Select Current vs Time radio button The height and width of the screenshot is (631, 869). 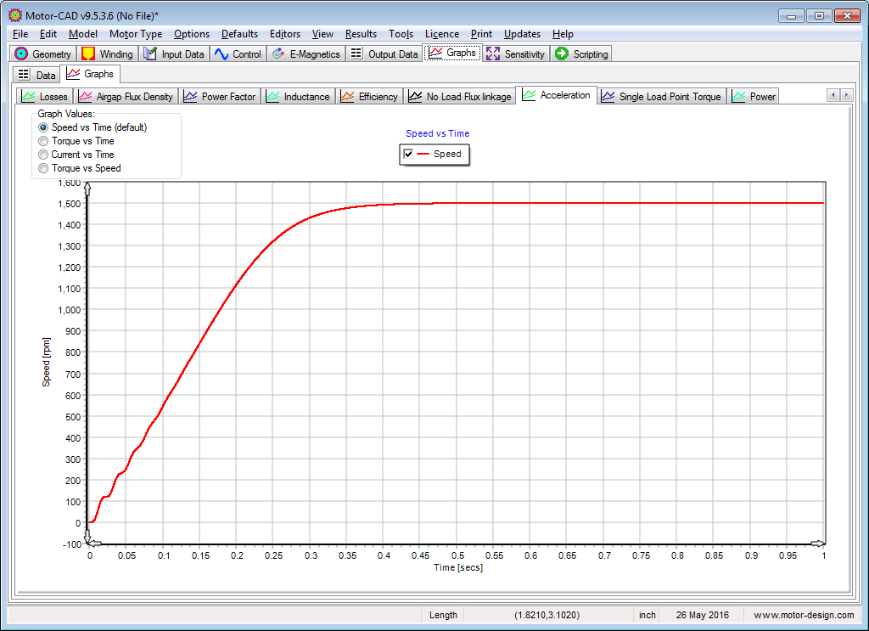43,155
